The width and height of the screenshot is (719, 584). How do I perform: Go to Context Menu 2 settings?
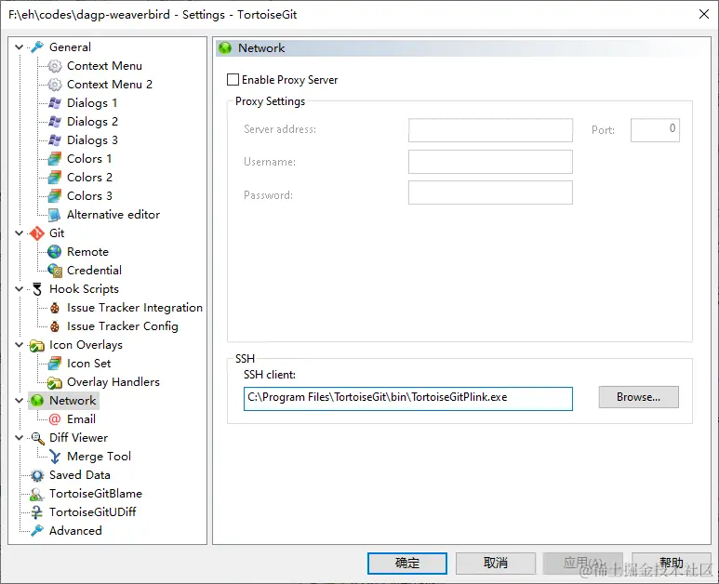[x=110, y=85]
